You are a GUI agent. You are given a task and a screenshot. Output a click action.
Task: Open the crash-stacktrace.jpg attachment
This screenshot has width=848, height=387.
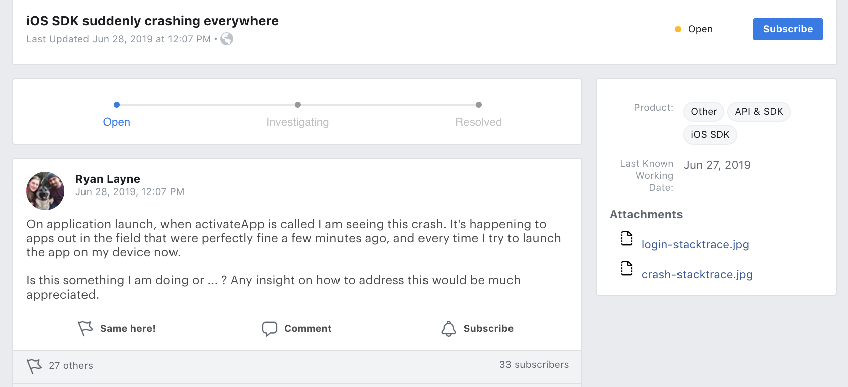[697, 274]
